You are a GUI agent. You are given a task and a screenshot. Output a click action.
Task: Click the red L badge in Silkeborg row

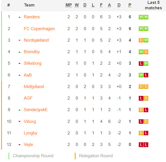[141, 63]
